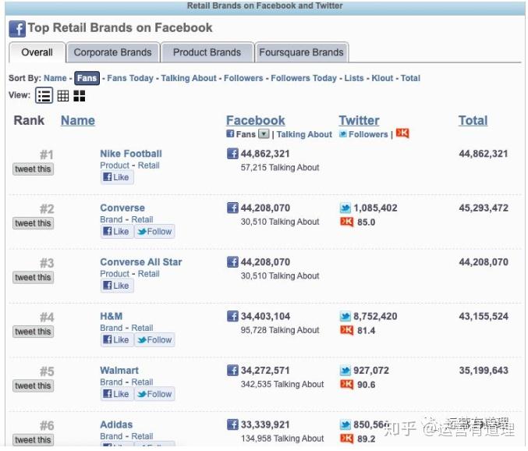Switch to Corporate Brands tab

[113, 52]
